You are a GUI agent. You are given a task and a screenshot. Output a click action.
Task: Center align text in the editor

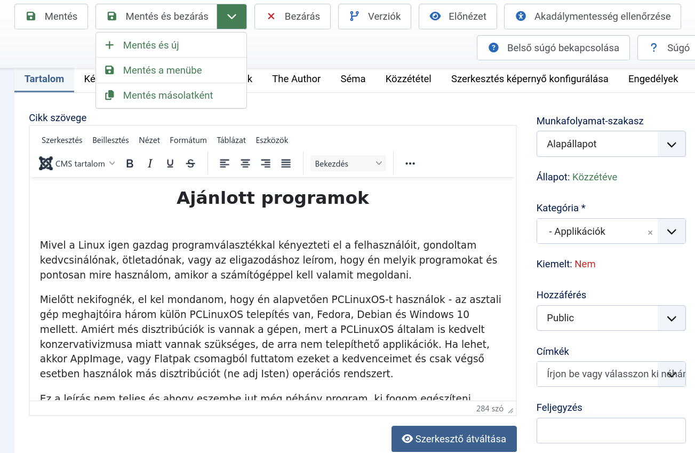[x=245, y=164]
